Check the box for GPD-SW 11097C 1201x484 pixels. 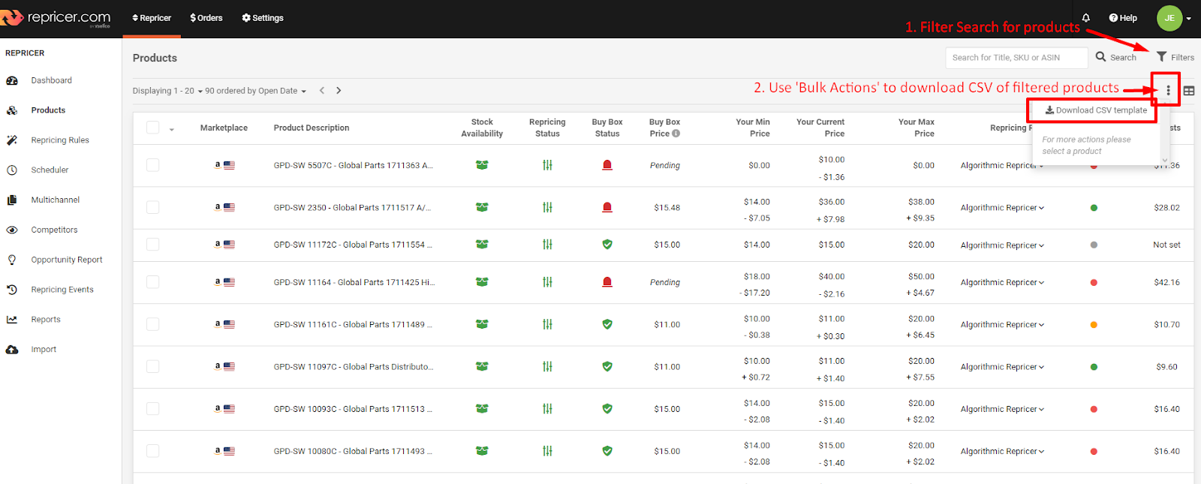(x=153, y=366)
